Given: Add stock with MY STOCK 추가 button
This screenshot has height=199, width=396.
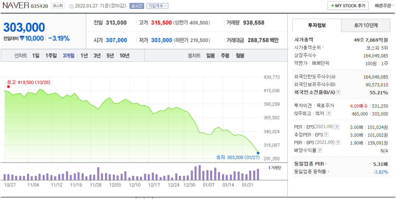Looking at the screenshot, I should tap(348, 6).
